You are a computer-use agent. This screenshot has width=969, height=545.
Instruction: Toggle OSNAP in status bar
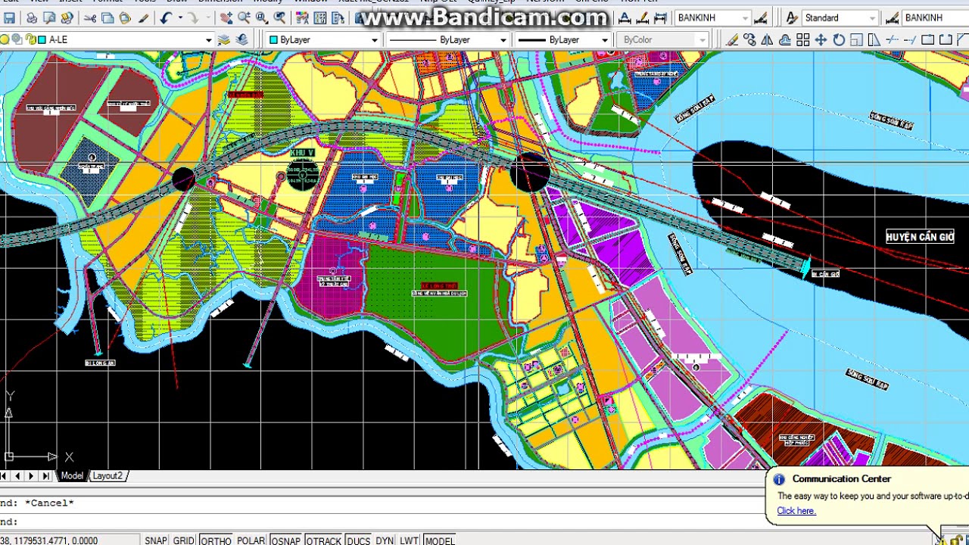pyautogui.click(x=285, y=540)
